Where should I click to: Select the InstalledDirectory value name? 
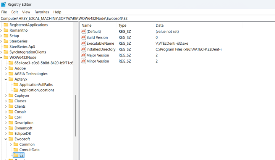click(x=101, y=49)
